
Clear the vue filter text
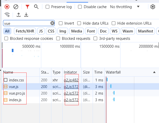[52, 23]
